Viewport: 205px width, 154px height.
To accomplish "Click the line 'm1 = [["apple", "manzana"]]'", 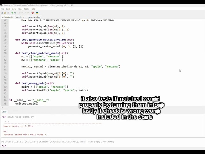I will [42, 56].
